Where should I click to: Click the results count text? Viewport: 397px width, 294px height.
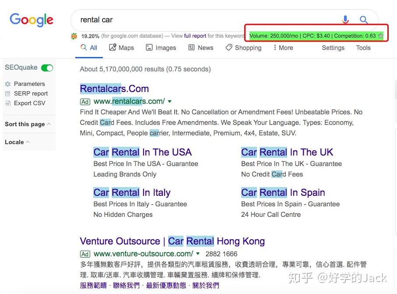point(145,69)
